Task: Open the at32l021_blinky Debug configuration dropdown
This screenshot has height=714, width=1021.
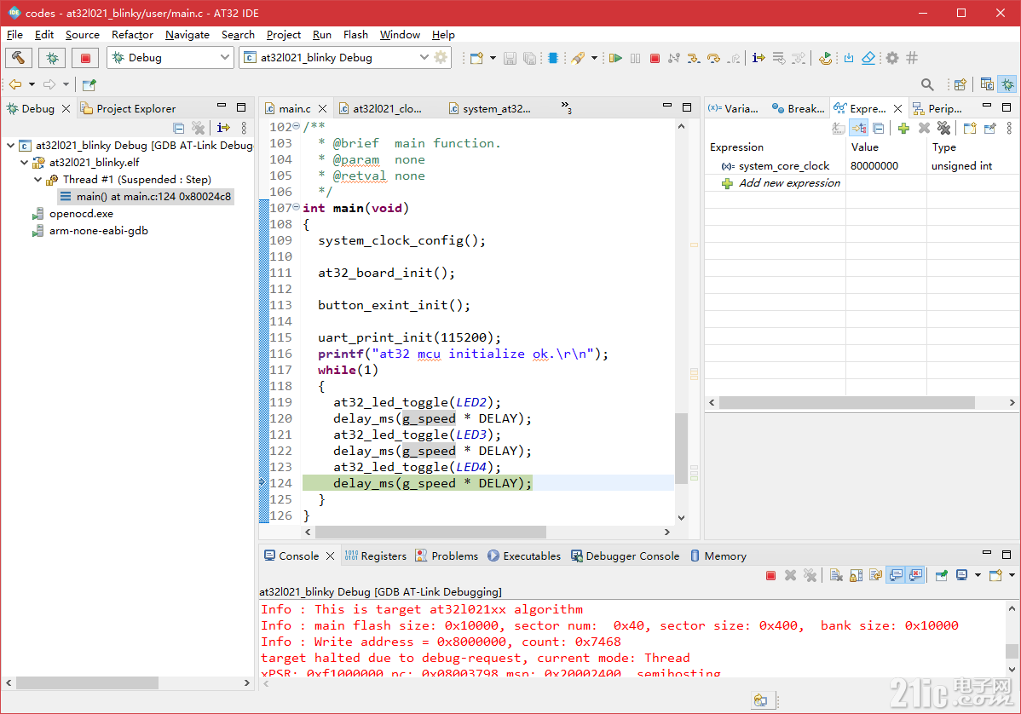Action: click(x=424, y=57)
